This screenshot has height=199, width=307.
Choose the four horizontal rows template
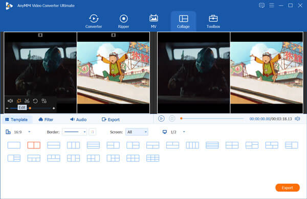(x=212, y=145)
